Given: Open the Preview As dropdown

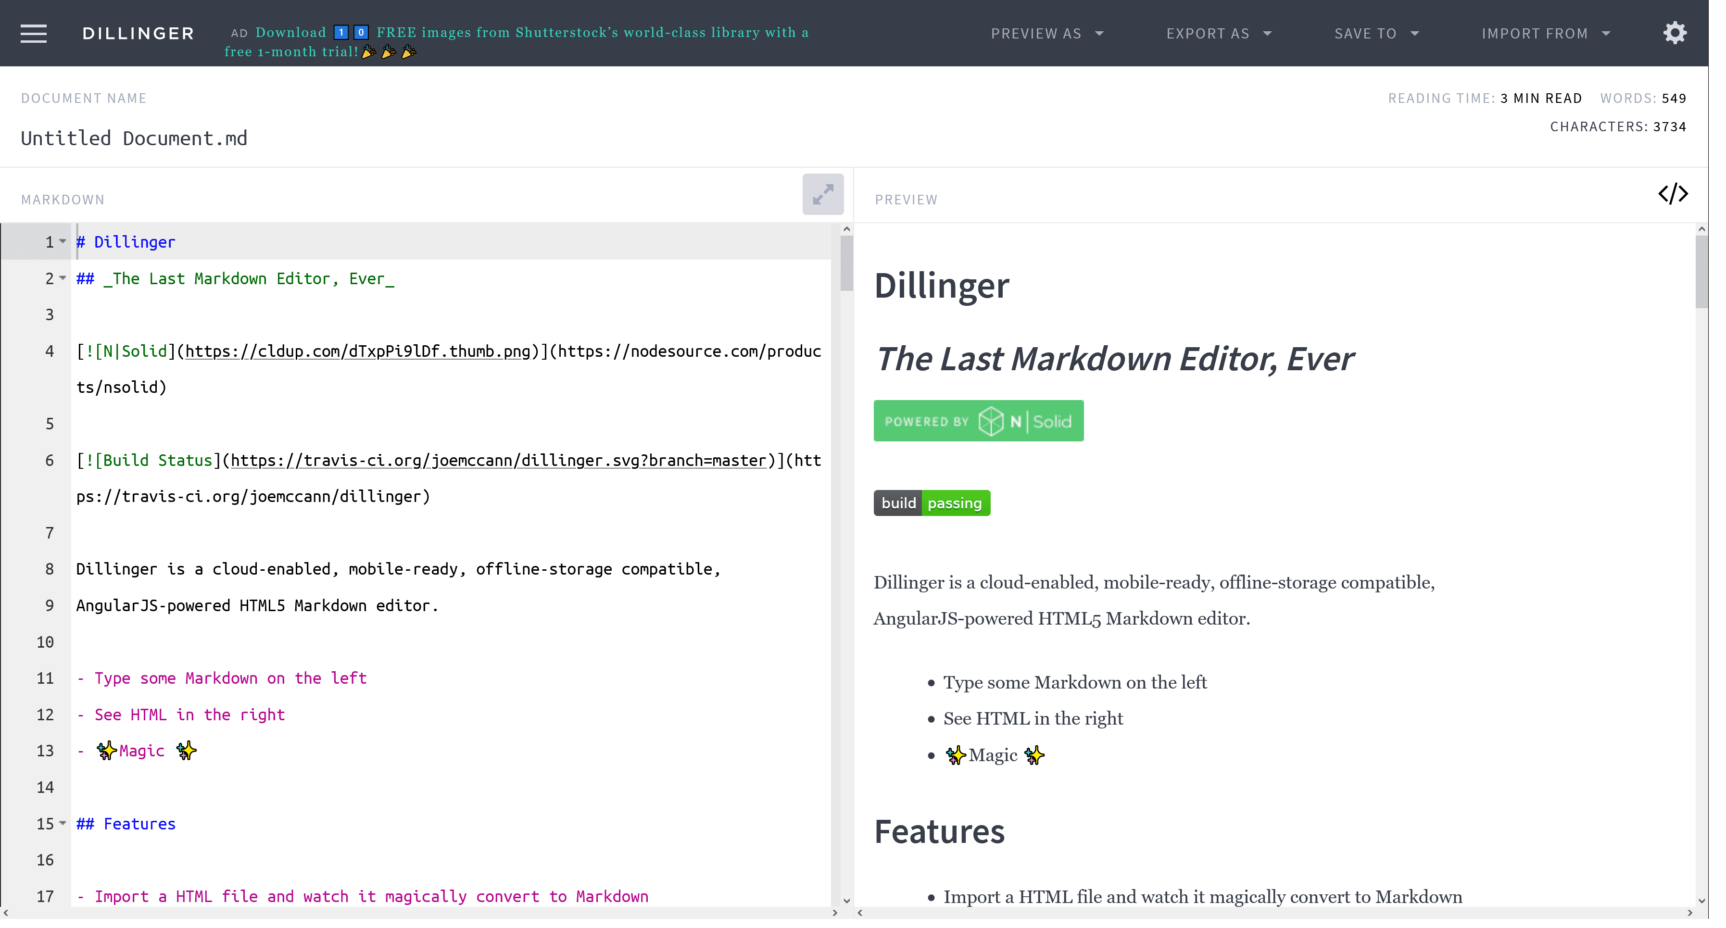Looking at the screenshot, I should click(1046, 34).
